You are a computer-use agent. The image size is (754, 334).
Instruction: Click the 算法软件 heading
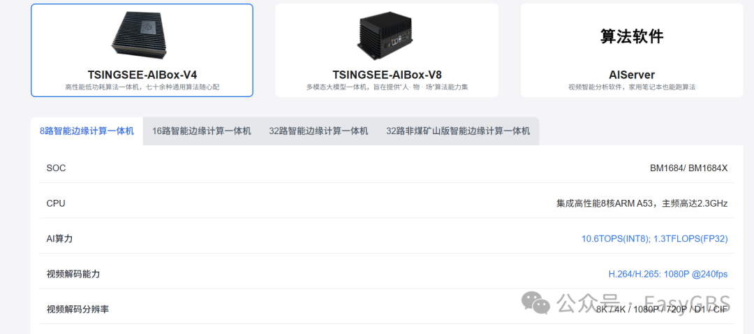[632, 36]
